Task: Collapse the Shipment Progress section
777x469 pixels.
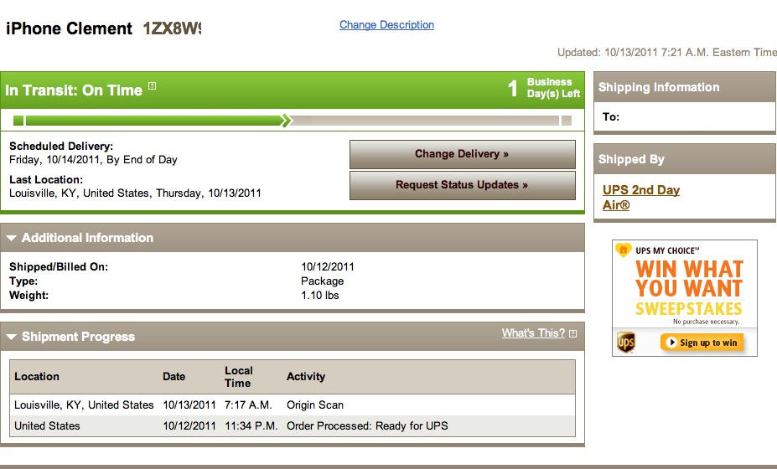Action: point(12,338)
